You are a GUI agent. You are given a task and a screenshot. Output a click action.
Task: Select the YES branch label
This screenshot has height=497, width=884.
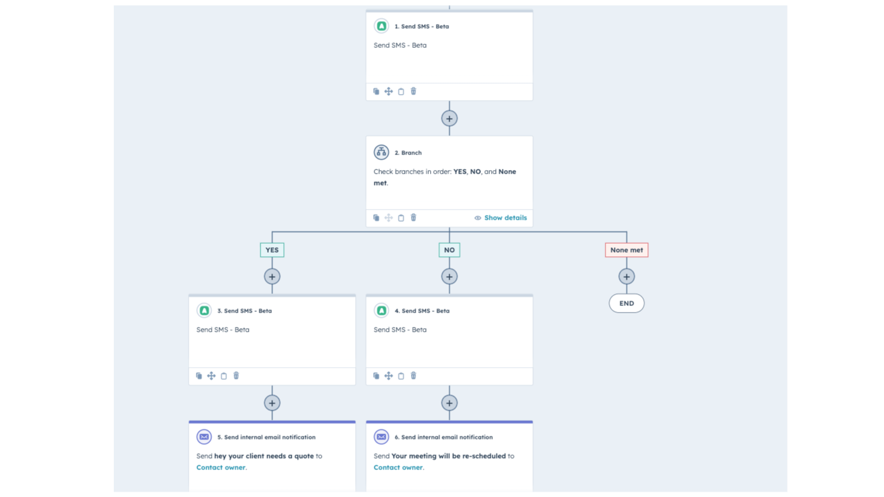(272, 250)
